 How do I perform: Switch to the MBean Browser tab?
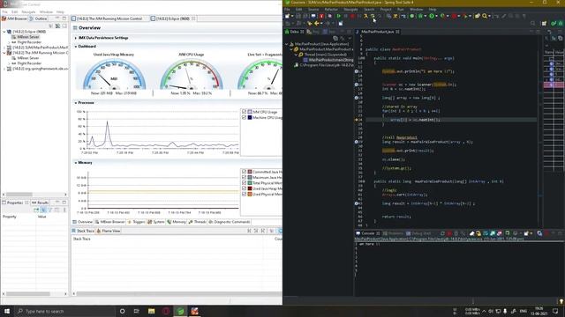coord(109,222)
